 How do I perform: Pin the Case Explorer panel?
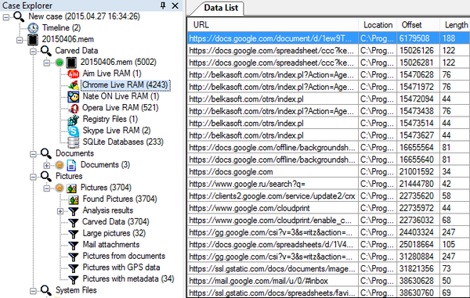point(163,5)
